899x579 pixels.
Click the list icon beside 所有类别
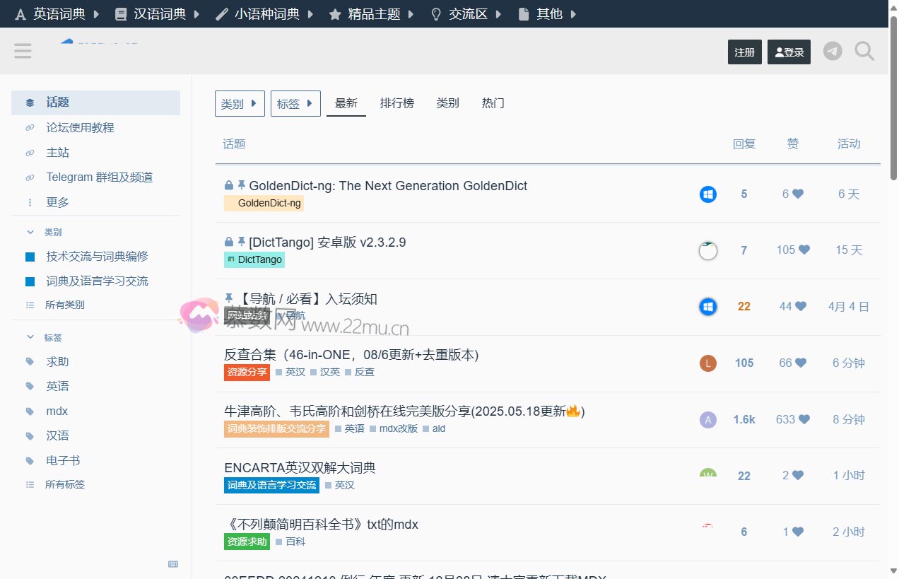pyautogui.click(x=28, y=305)
